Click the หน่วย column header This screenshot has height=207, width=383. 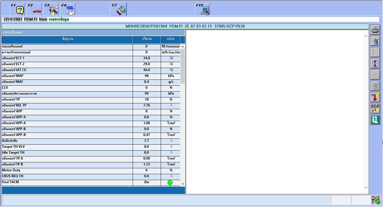(x=170, y=40)
